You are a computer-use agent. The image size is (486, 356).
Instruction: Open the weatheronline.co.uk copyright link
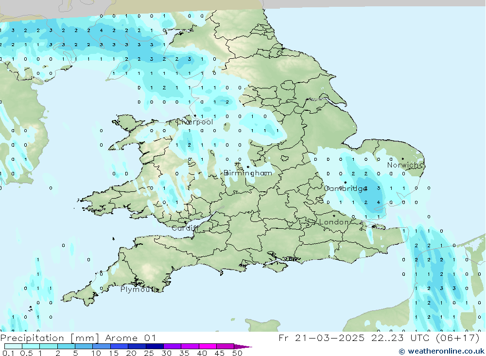point(441,351)
